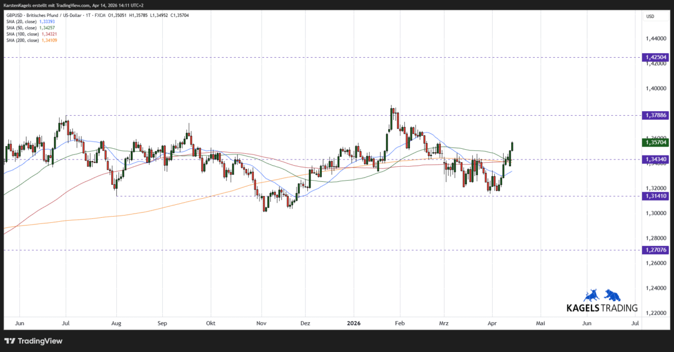The height and width of the screenshot is (352, 674).
Task: Open the 1T timeframe selector in legend
Action: (88, 16)
